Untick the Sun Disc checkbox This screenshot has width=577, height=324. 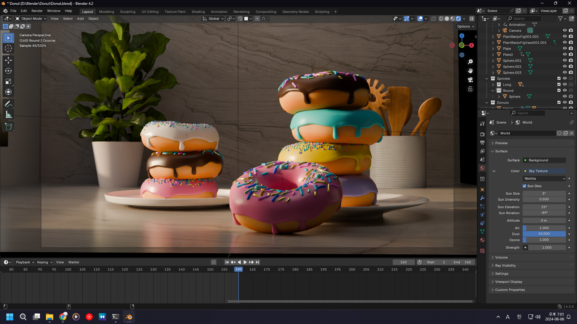[524, 186]
